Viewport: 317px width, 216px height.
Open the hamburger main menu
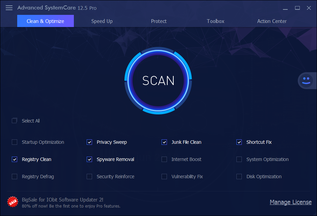point(9,8)
